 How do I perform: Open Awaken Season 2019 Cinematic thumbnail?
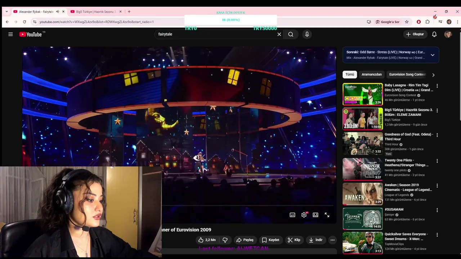(363, 194)
